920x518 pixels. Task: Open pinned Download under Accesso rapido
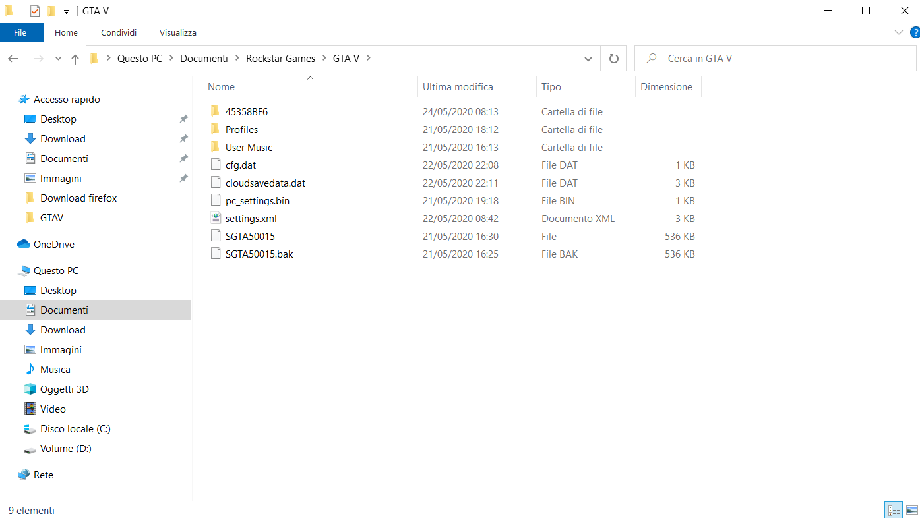click(63, 139)
